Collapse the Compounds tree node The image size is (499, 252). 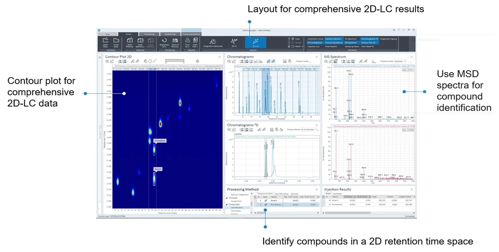point(227,204)
